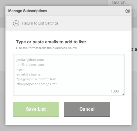Click the Search field behind the dialog
This screenshot has height=131, width=137.
(122, 3)
